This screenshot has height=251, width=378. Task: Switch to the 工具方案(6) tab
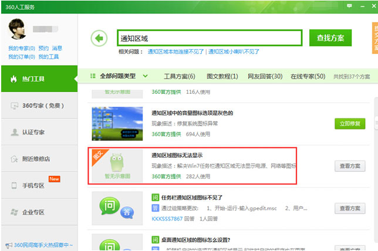click(180, 76)
